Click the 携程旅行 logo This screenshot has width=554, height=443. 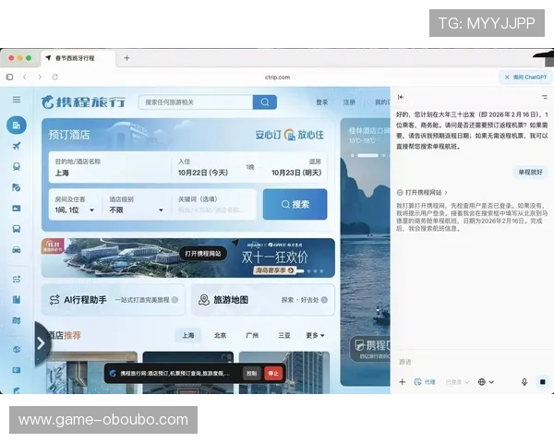tap(83, 102)
